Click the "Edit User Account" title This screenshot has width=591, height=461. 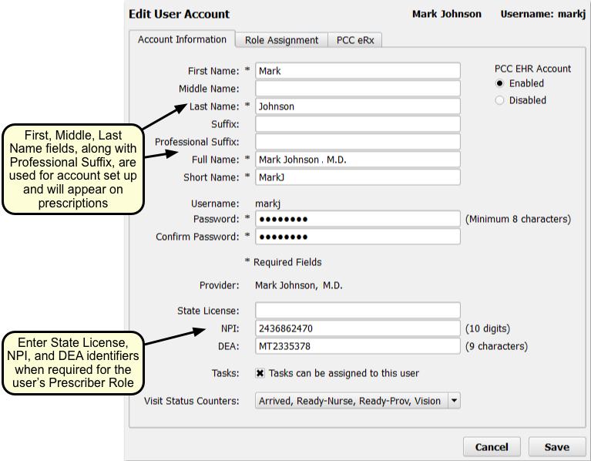[179, 14]
